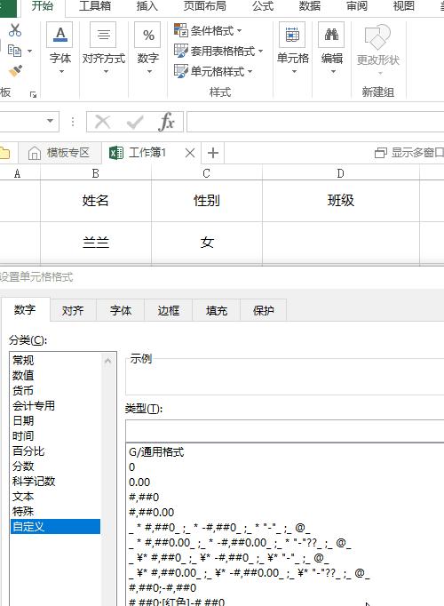
Task: Click inside the formula bar input
Action: click(x=315, y=122)
